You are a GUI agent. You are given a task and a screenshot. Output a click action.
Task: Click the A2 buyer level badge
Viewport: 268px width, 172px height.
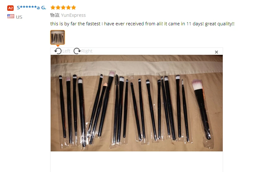10,8
